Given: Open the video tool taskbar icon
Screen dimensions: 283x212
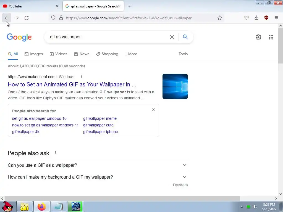Looking at the screenshot, I should click(x=76, y=206).
